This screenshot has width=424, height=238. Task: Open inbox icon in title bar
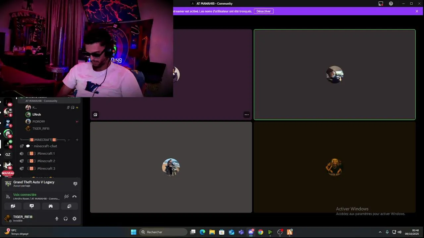pyautogui.click(x=381, y=4)
